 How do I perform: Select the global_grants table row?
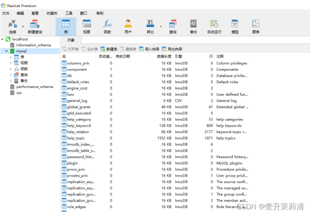coord(156,107)
